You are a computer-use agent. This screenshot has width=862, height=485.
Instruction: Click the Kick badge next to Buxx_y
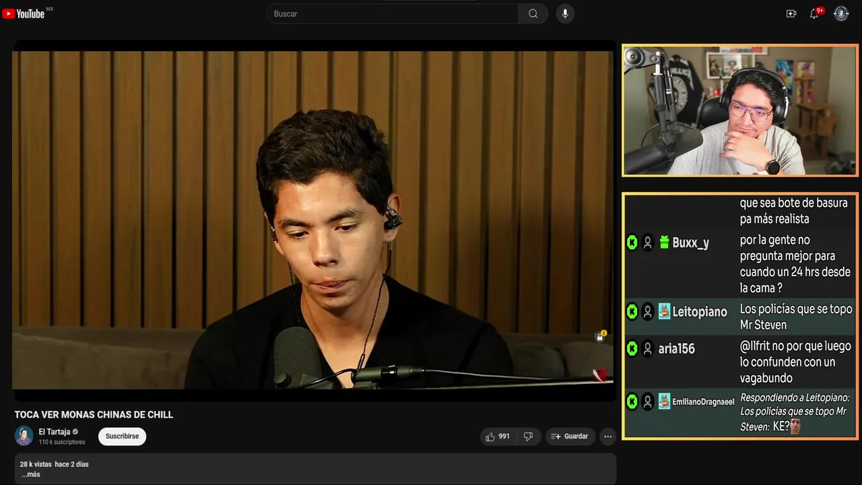click(x=632, y=243)
